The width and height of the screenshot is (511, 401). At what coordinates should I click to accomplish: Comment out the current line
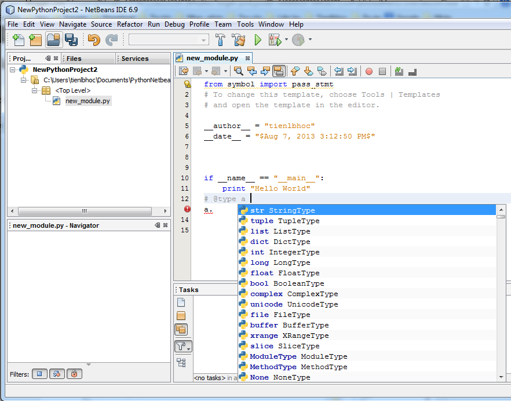click(399, 71)
